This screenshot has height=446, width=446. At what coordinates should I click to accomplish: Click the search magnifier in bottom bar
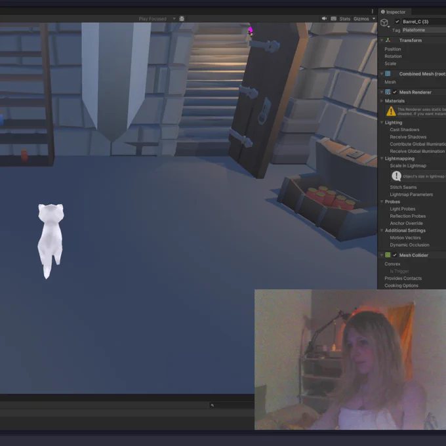(x=213, y=405)
